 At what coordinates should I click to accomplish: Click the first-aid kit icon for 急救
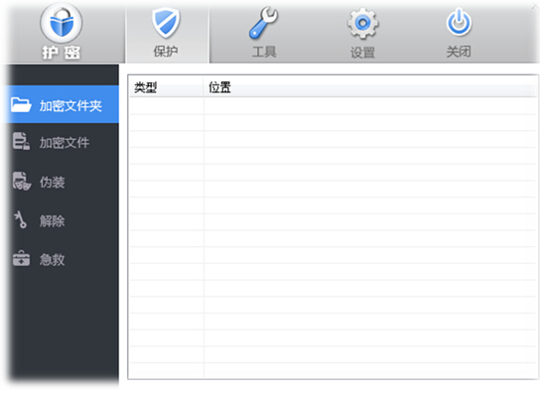coord(22,258)
